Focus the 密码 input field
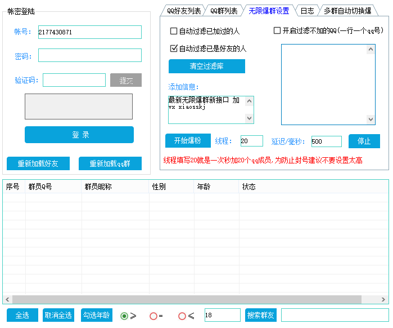The image size is (393, 328). coord(90,55)
